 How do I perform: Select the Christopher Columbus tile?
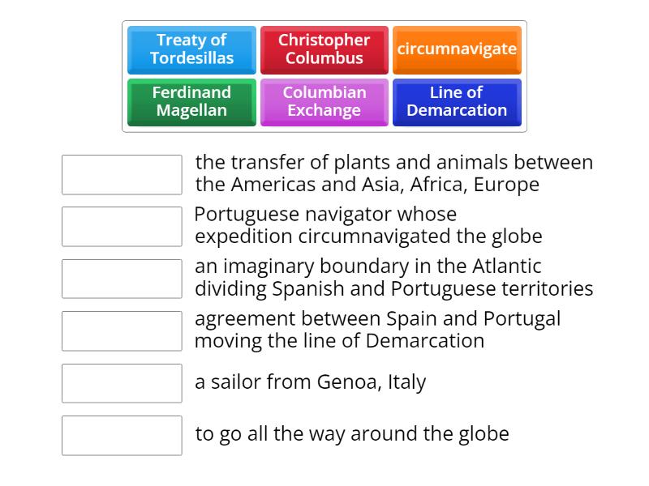pos(324,50)
